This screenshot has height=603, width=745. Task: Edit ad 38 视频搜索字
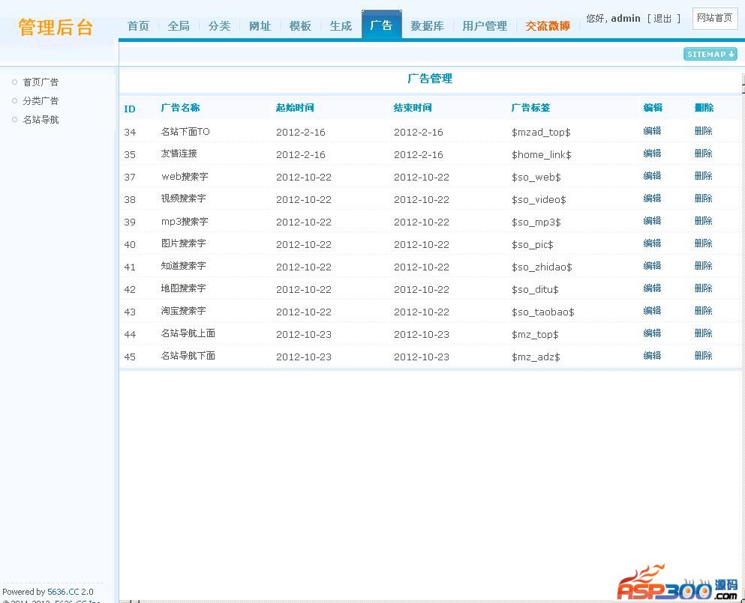coord(652,199)
